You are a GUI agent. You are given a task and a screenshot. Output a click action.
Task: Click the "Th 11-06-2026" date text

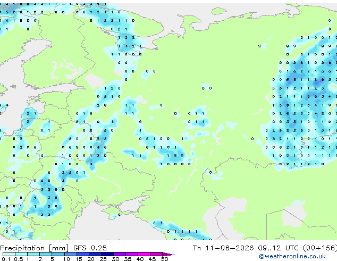tap(223, 248)
